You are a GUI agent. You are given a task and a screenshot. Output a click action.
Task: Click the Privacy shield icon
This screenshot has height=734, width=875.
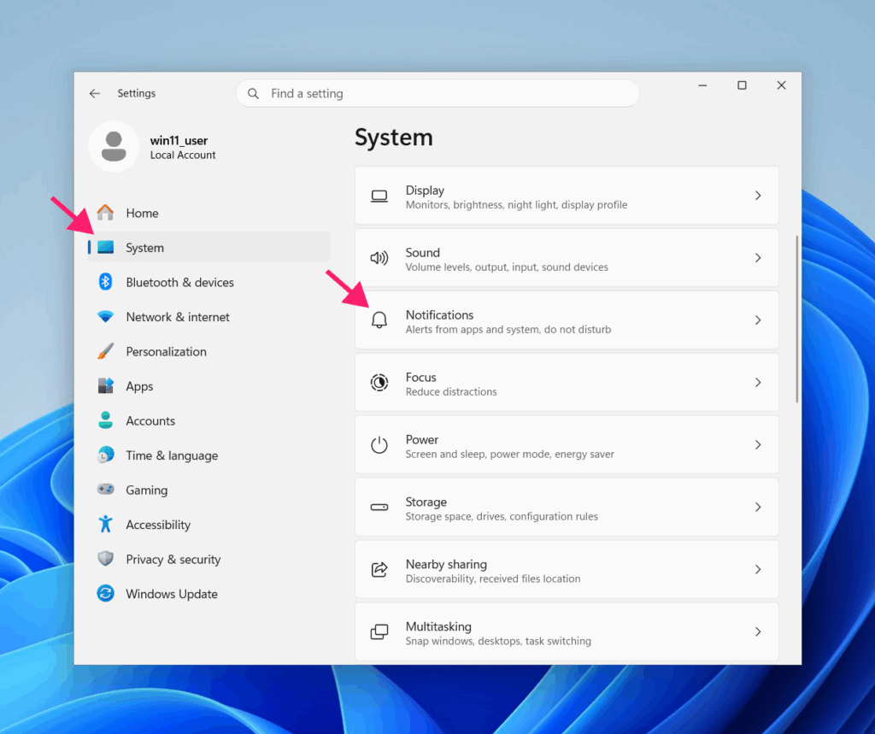tap(105, 559)
